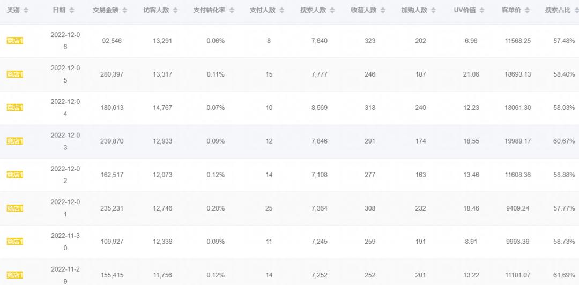Click the 2022-11-30 date cell
Viewport: 579px width, 285px height.
(x=65, y=242)
